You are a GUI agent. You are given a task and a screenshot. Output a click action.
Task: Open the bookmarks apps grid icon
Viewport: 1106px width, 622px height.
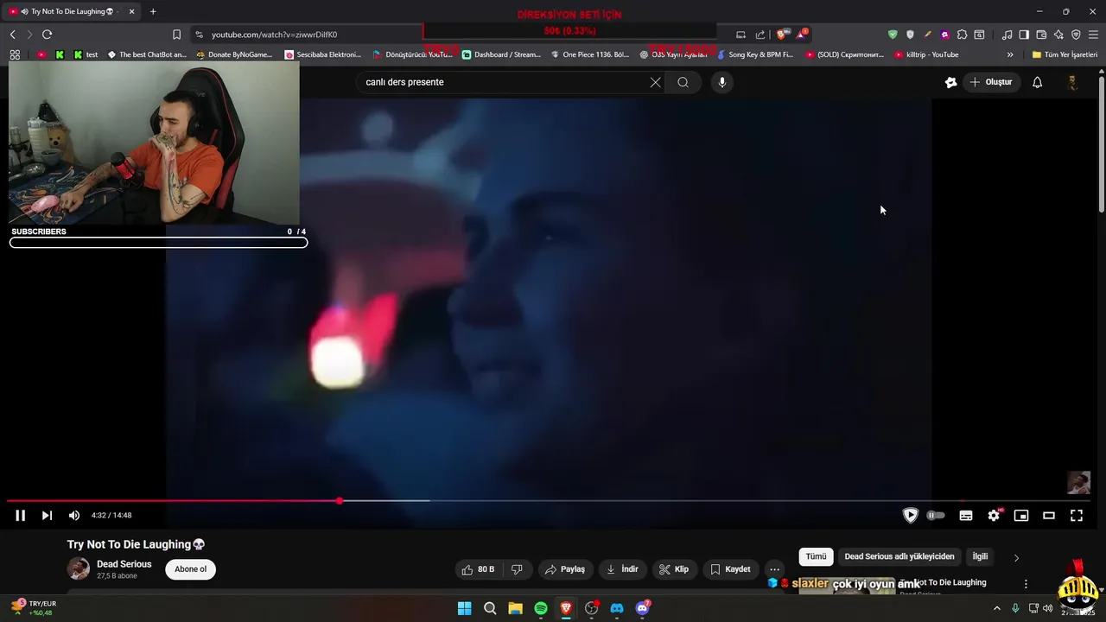[x=15, y=54]
